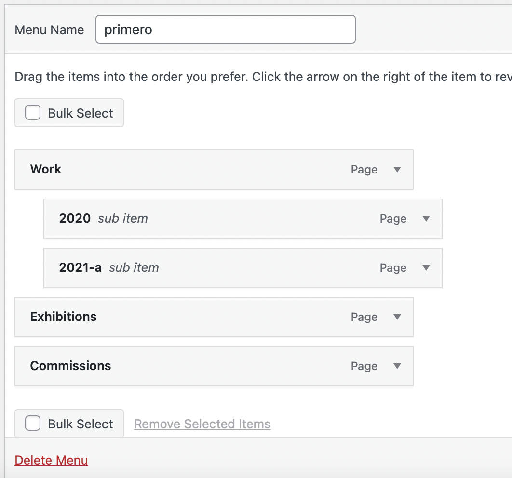Click the "sub item" text beside 2020
512x478 pixels.
coord(123,218)
